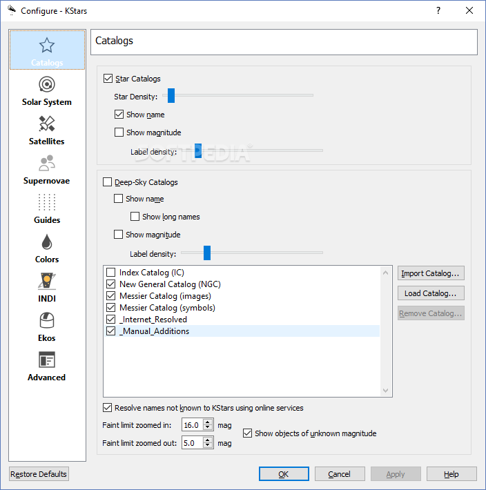Toggle Show objects of unknown magnitude

pos(247,433)
